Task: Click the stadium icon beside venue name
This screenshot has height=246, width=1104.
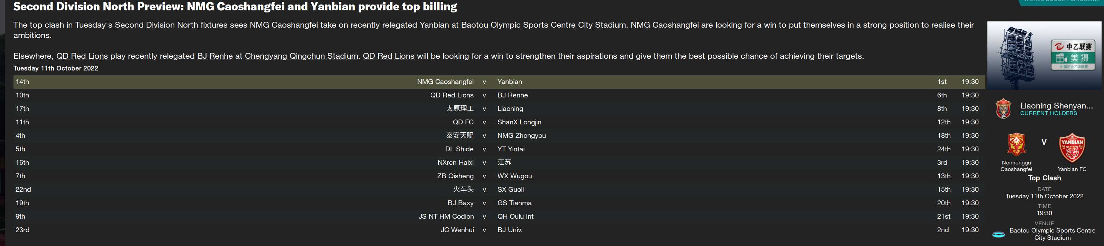Action: [998, 234]
